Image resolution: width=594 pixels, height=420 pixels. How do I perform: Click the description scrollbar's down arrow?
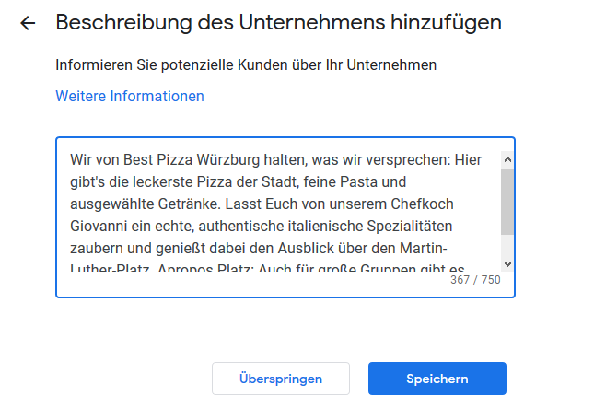click(x=507, y=264)
